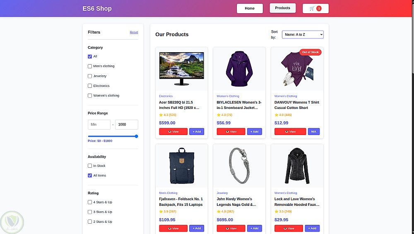Focus the Min price input field
The width and height of the screenshot is (414, 234).
pyautogui.click(x=99, y=124)
